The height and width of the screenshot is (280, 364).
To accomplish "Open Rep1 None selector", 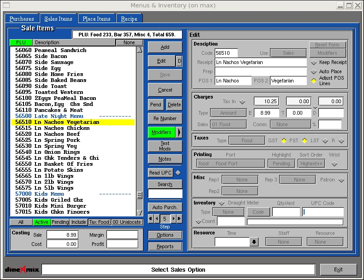I will [240, 180].
